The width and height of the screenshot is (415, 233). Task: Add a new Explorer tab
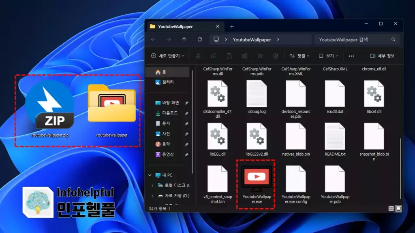pyautogui.click(x=232, y=26)
